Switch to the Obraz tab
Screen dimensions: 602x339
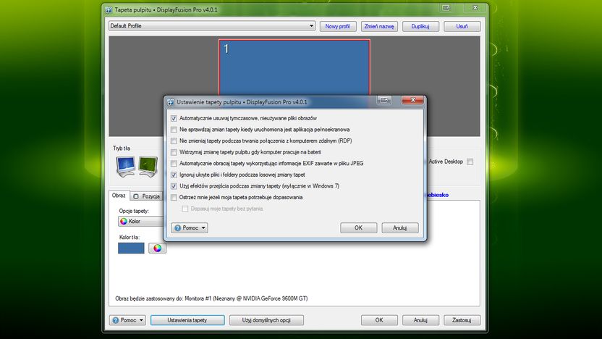(119, 196)
